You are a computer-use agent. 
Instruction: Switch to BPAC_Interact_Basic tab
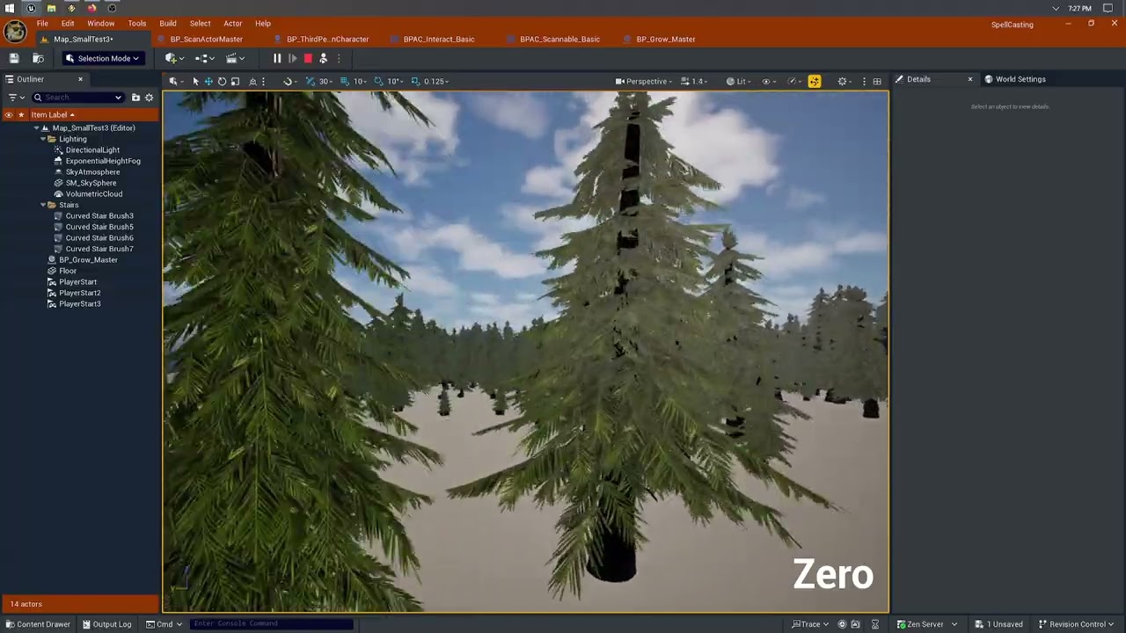tap(438, 39)
